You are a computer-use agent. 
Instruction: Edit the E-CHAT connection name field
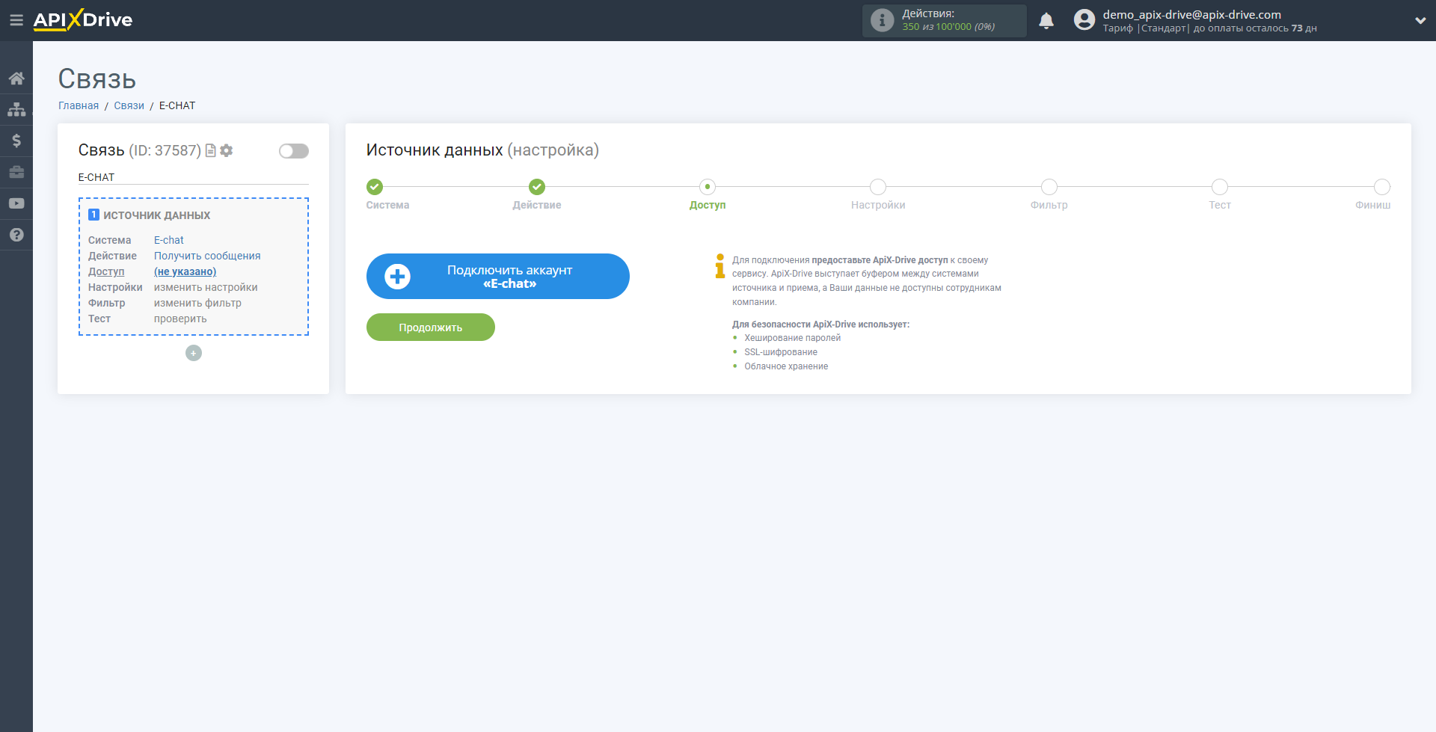[x=194, y=177]
